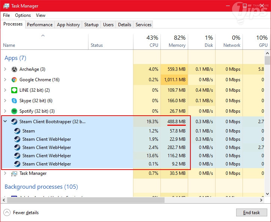The width and height of the screenshot is (271, 222).
Task: Select the Google Chrome (16) row name
Action: pos(39,80)
